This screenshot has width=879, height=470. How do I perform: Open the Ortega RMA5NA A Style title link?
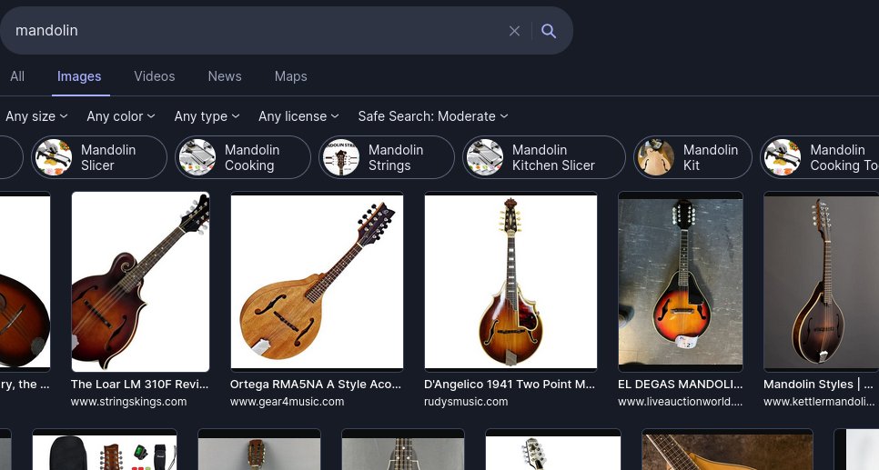[316, 385]
